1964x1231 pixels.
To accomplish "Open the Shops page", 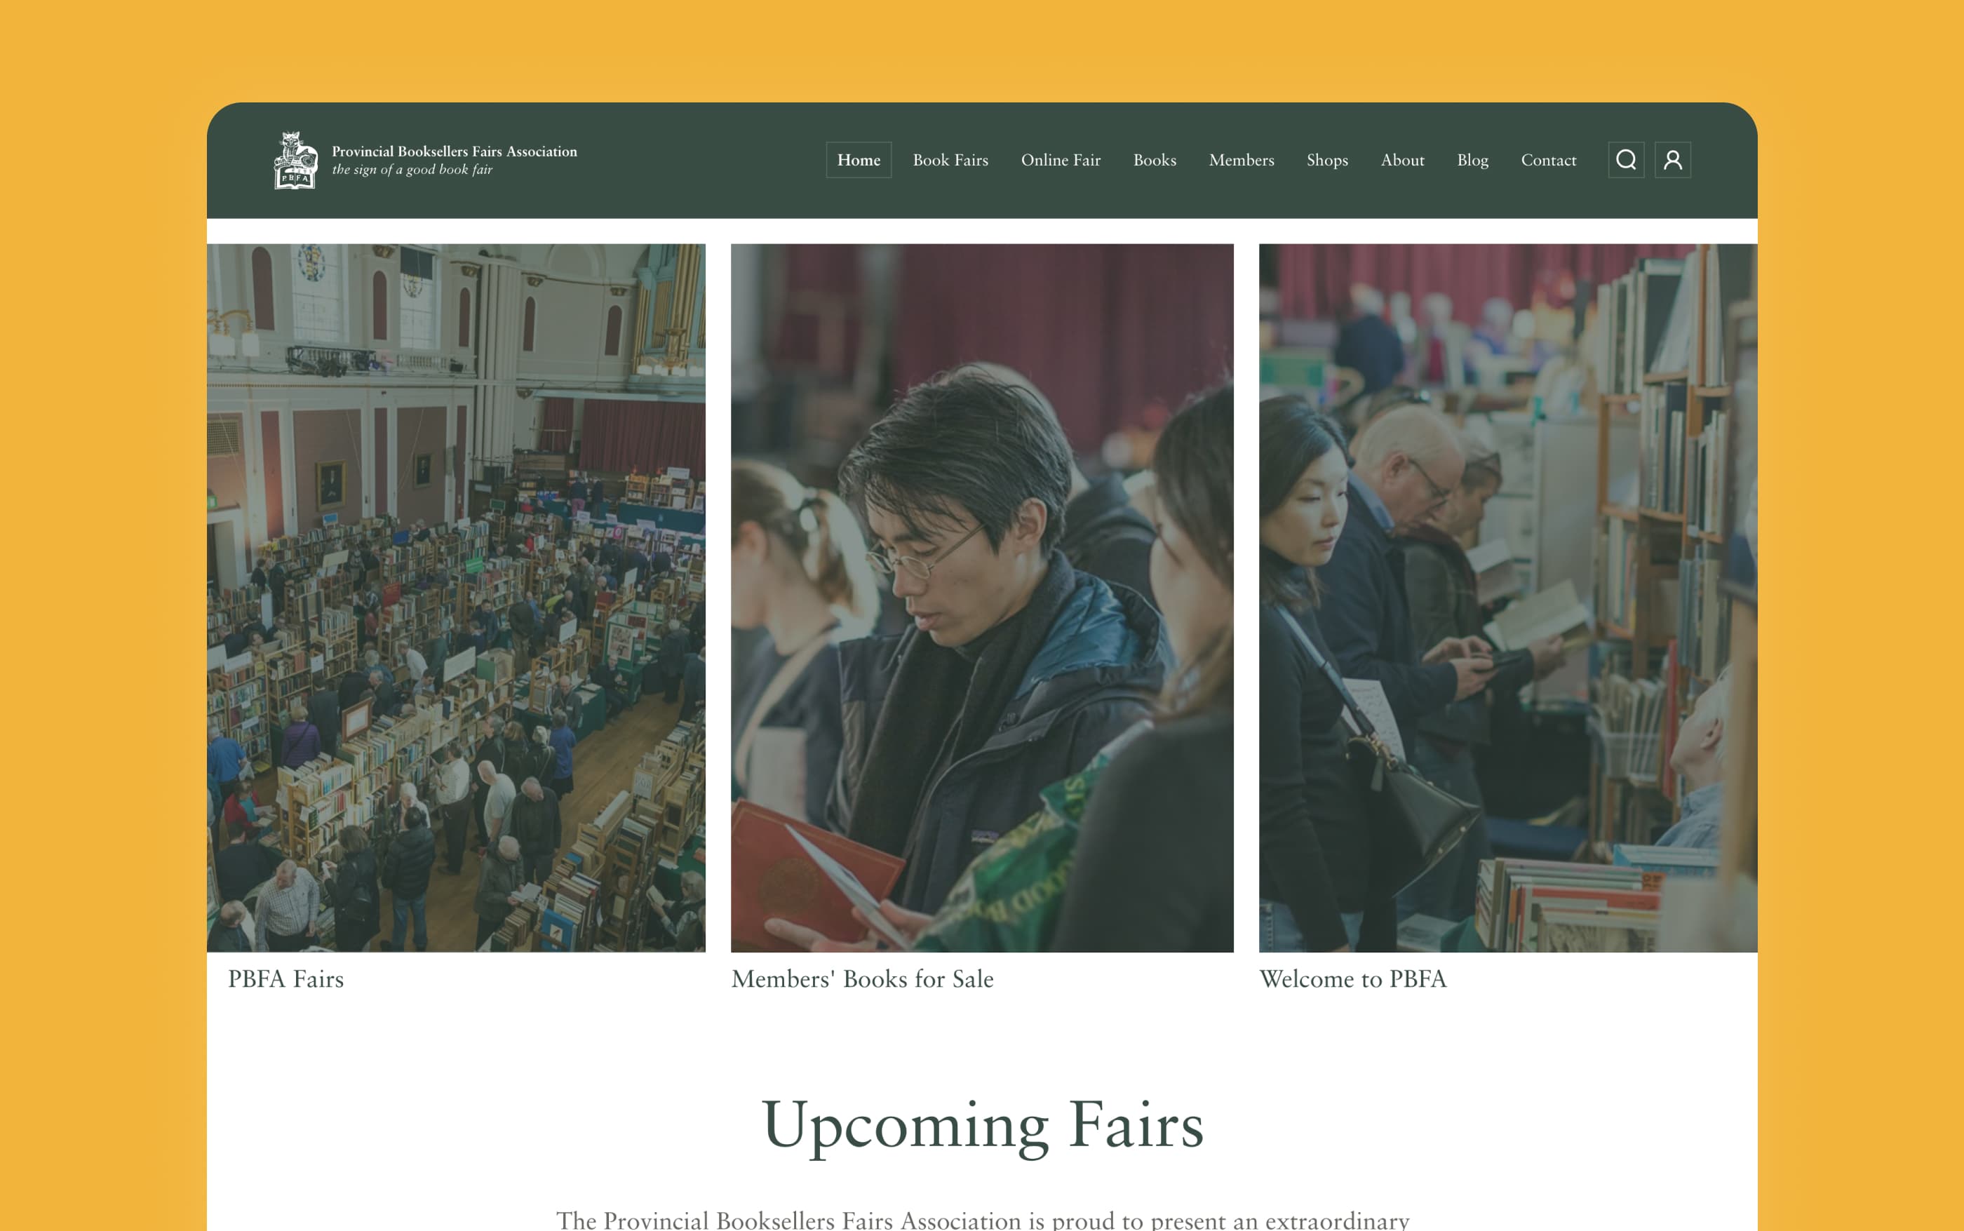I will [1326, 160].
